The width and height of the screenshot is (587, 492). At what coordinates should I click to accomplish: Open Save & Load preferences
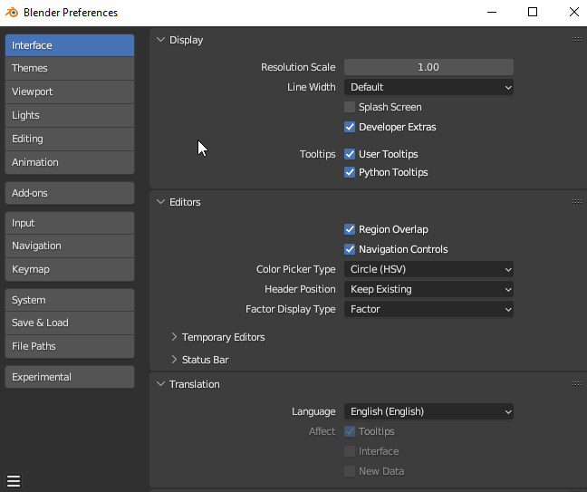[70, 323]
